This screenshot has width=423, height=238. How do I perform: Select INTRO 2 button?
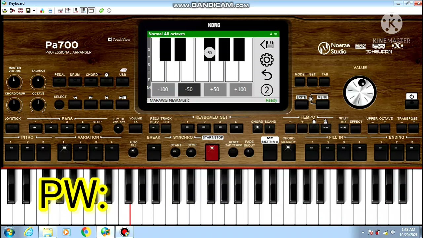[x=27, y=153]
